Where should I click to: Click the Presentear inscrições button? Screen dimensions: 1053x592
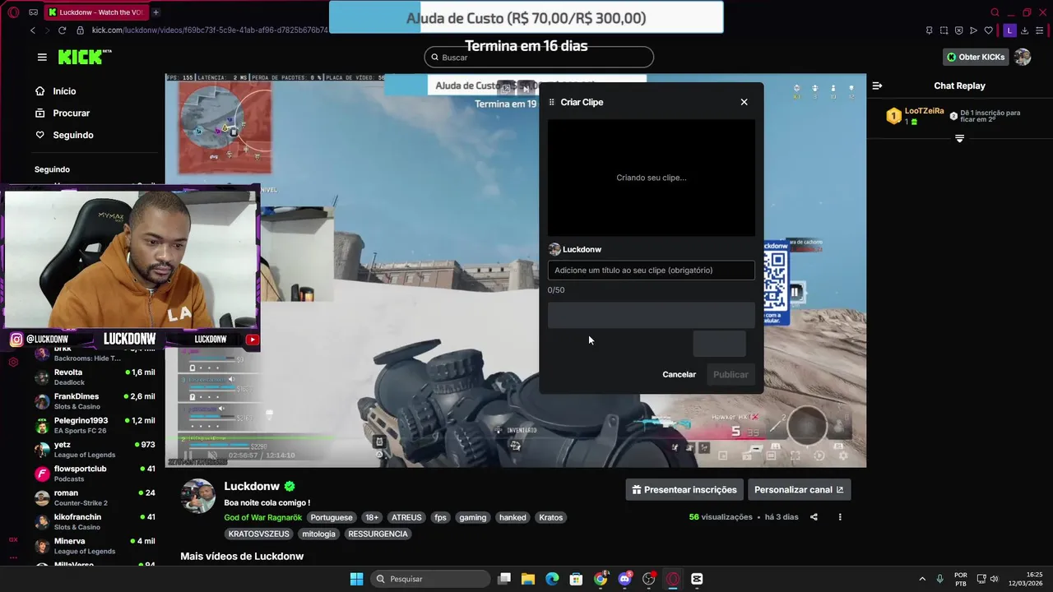[x=684, y=489]
